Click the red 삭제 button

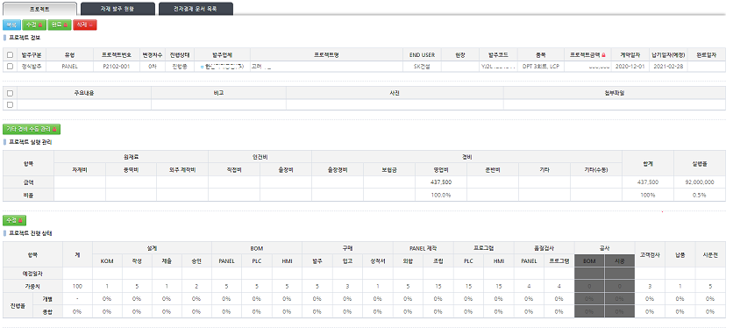click(85, 25)
